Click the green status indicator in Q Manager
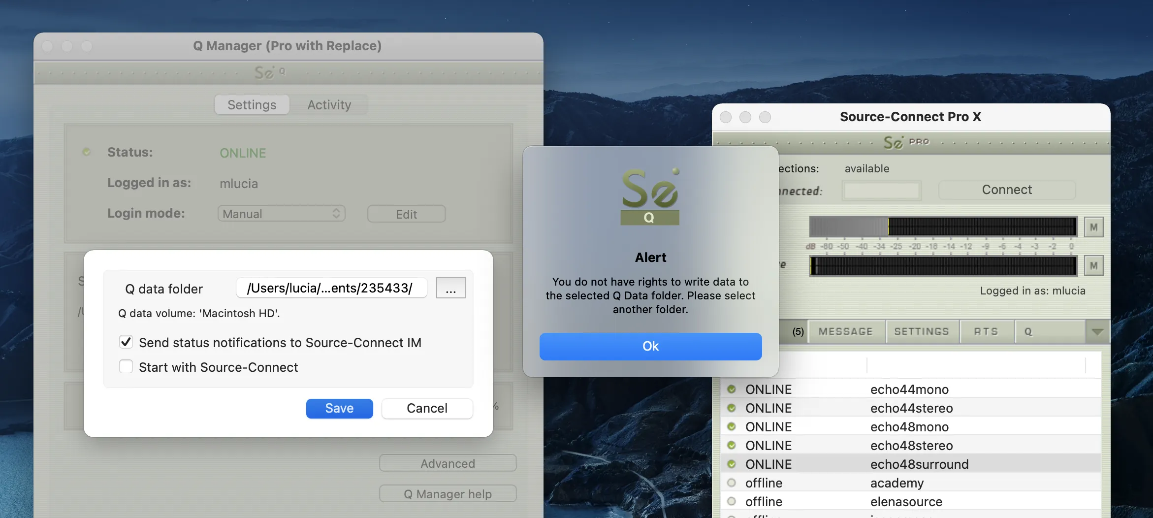1153x518 pixels. (x=87, y=152)
